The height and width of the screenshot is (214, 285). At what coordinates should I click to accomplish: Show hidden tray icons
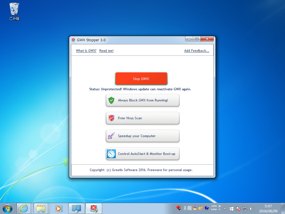coord(225,209)
